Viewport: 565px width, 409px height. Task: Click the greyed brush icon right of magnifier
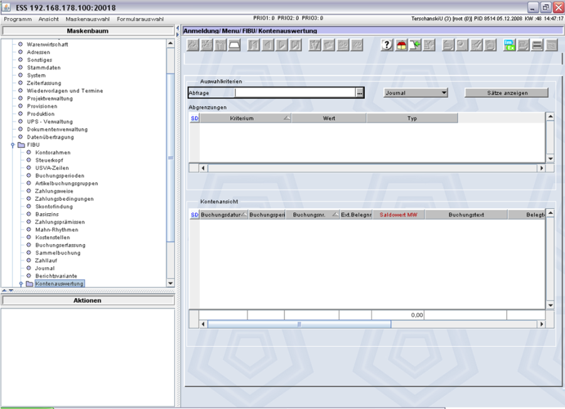476,45
